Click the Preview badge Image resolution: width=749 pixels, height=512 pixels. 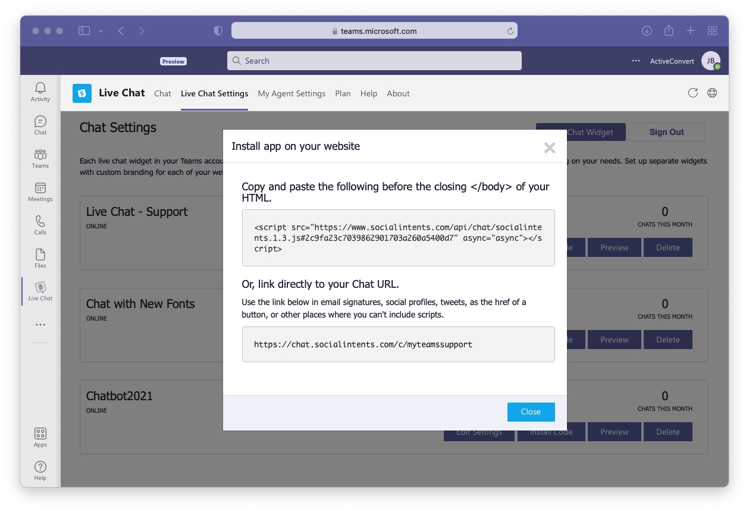click(x=173, y=61)
